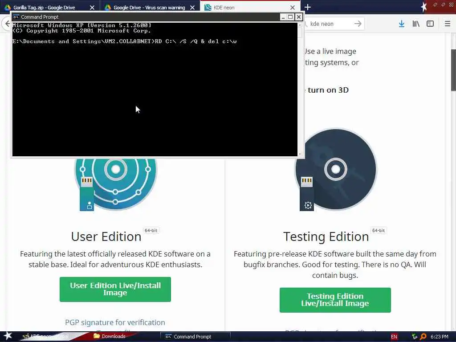Click the search go arrow
This screenshot has width=456, height=342.
358,24
